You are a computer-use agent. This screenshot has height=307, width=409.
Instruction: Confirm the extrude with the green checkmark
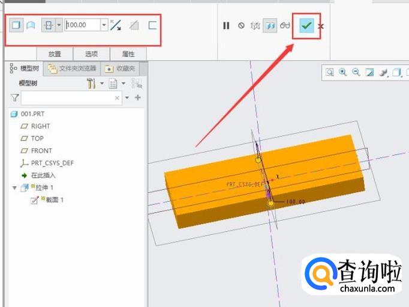(306, 26)
